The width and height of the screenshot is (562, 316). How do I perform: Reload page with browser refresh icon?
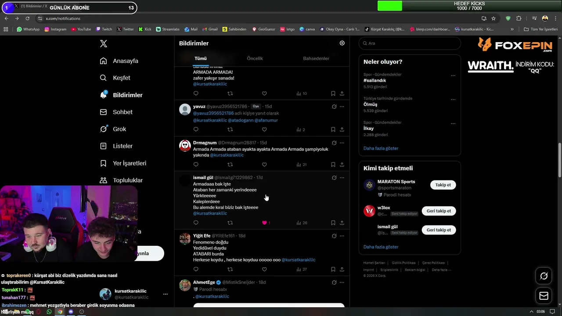click(x=27, y=18)
